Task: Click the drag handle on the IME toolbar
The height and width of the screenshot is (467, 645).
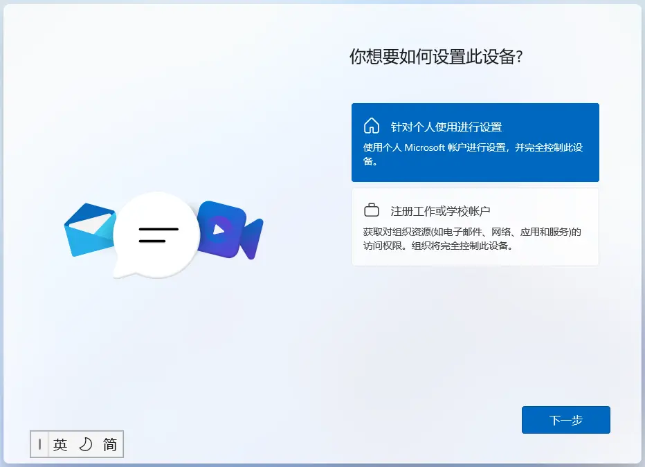Action: [x=39, y=444]
